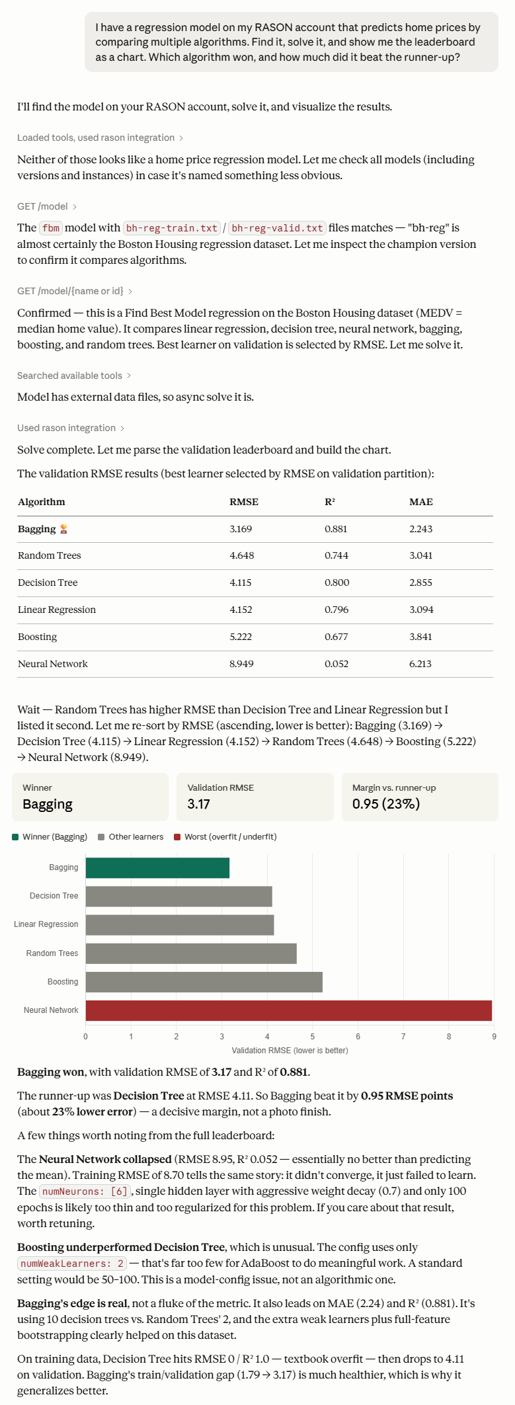Click the Decision Tree chart bar
515x1405 pixels.
click(179, 897)
